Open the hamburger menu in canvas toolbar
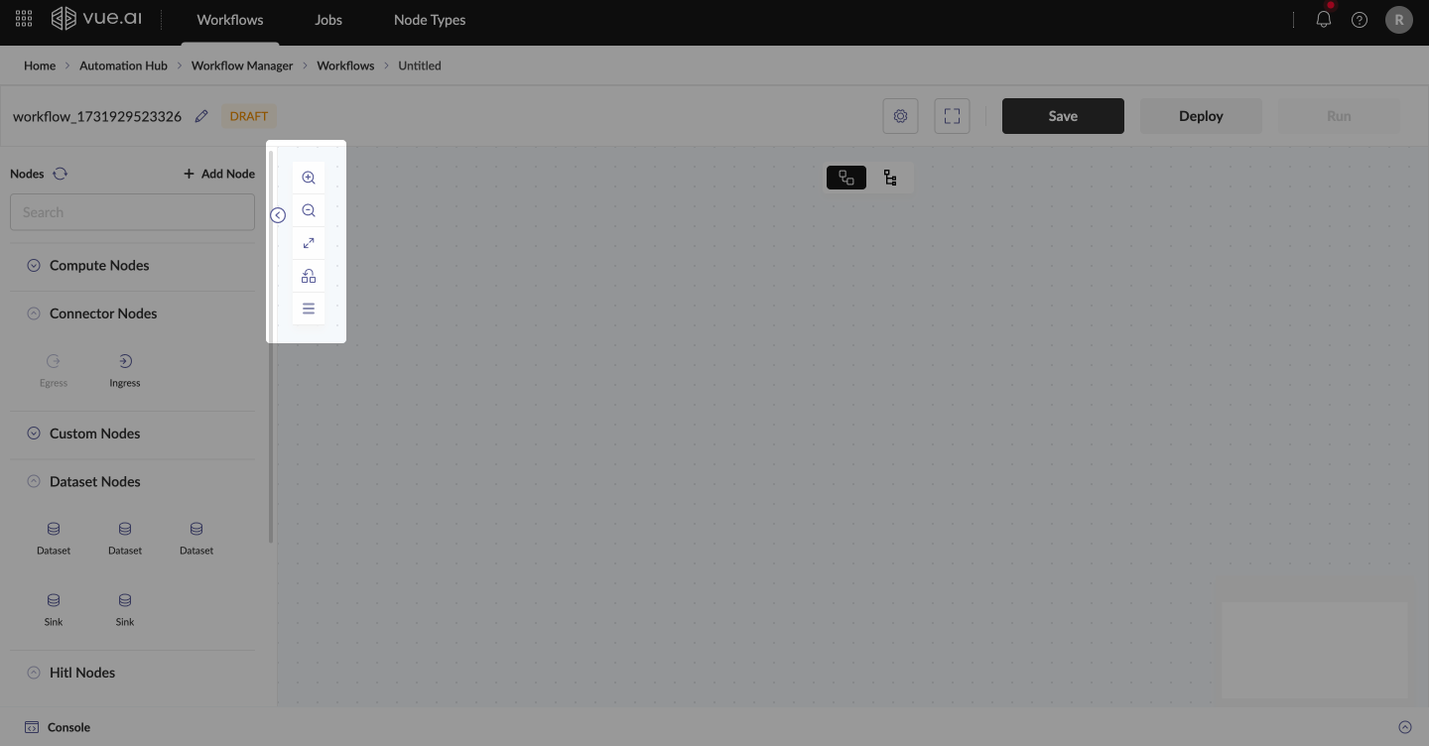The width and height of the screenshot is (1429, 746). click(309, 309)
